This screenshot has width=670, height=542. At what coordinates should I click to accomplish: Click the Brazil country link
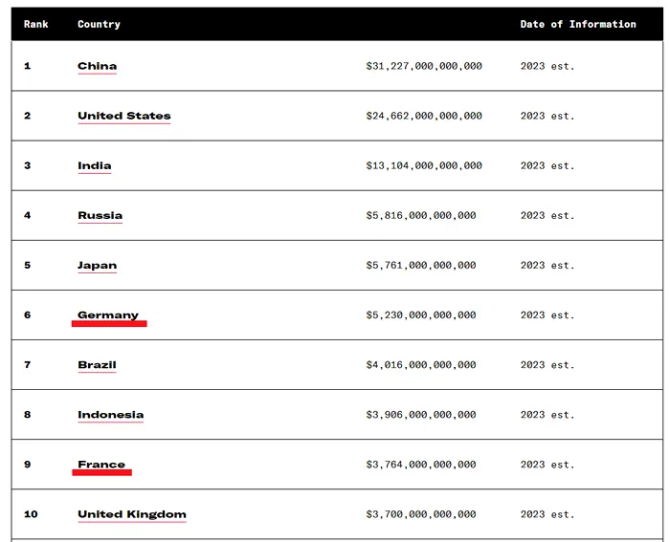97,365
